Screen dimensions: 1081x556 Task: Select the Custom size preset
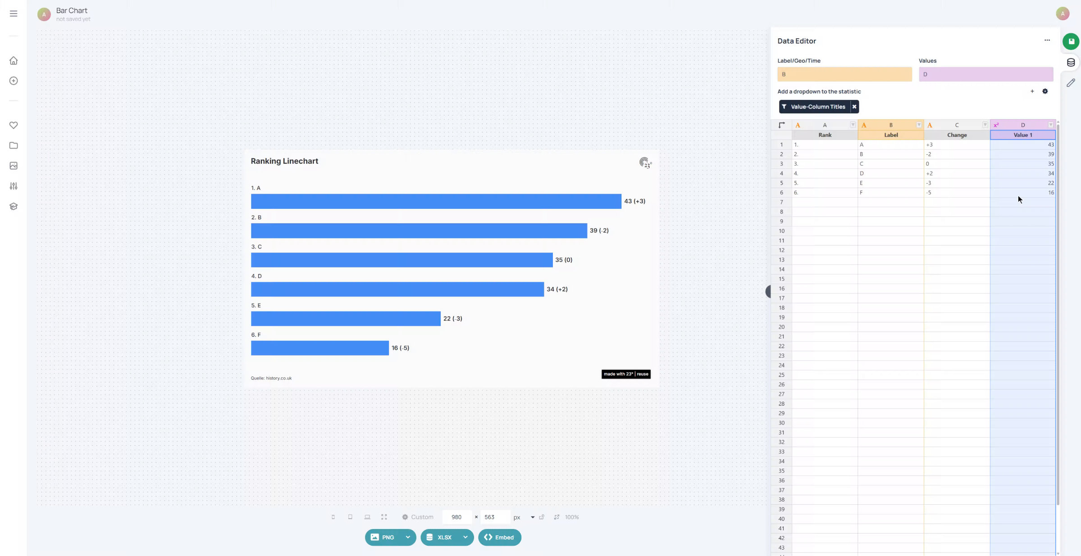tap(418, 517)
